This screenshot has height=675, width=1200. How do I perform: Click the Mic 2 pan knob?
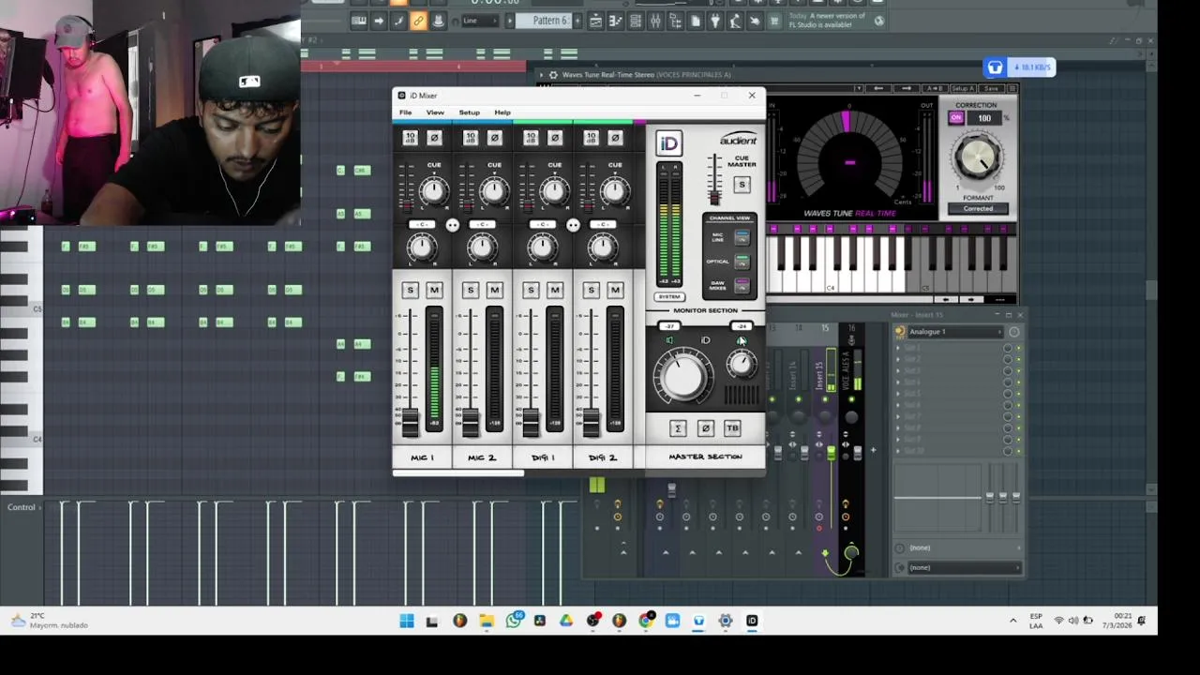[482, 247]
